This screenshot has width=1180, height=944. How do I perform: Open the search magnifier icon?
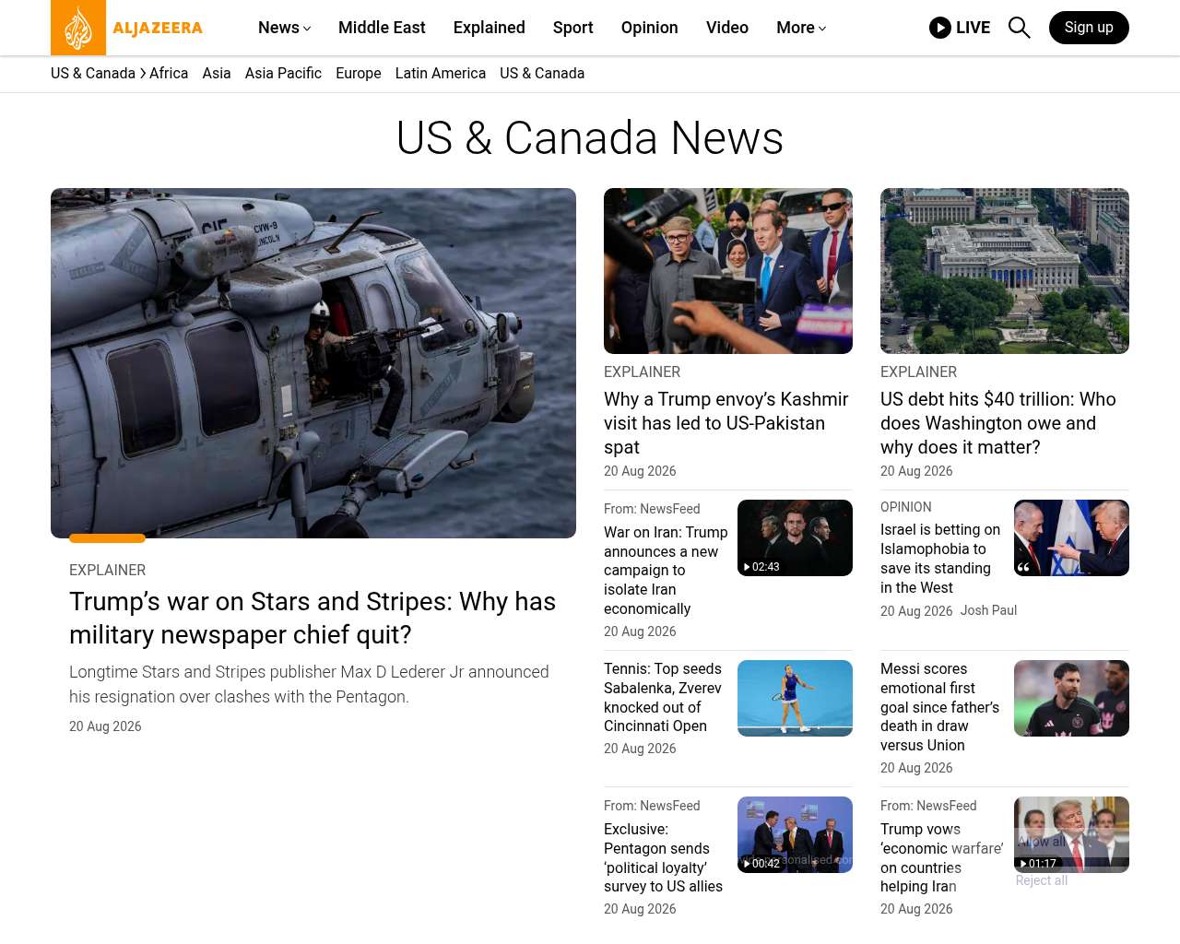[1019, 28]
